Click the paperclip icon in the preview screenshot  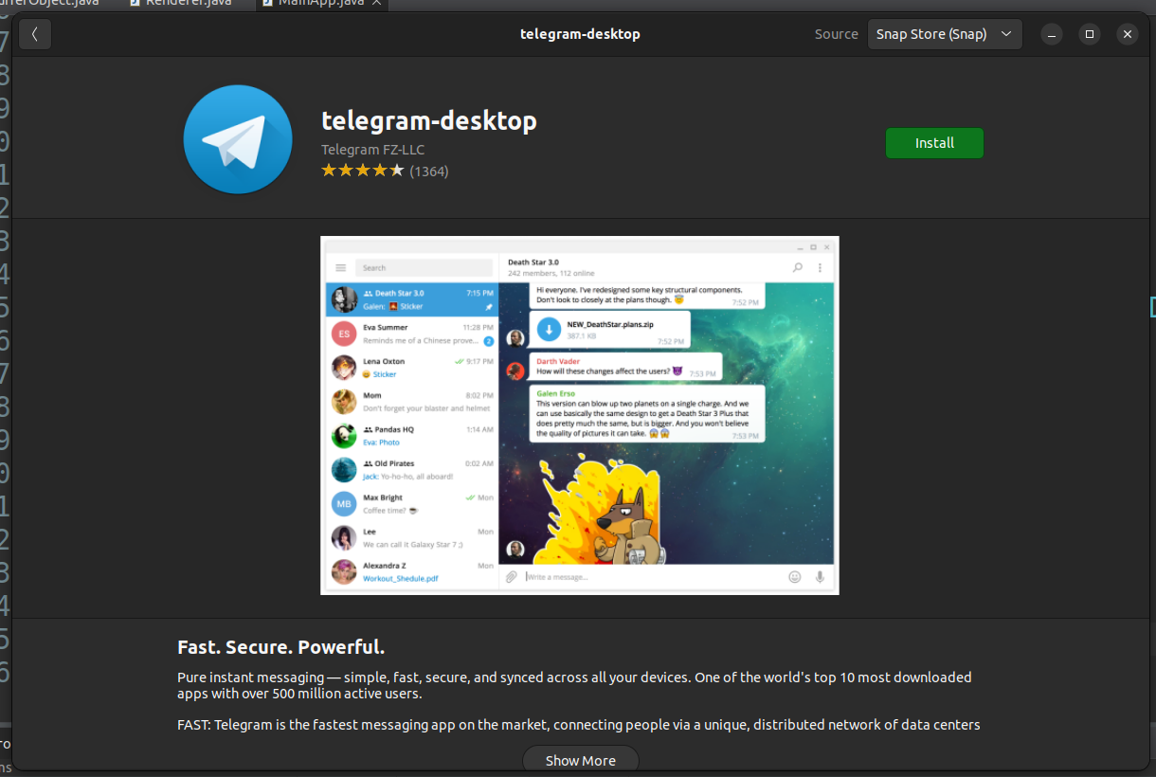click(x=512, y=575)
